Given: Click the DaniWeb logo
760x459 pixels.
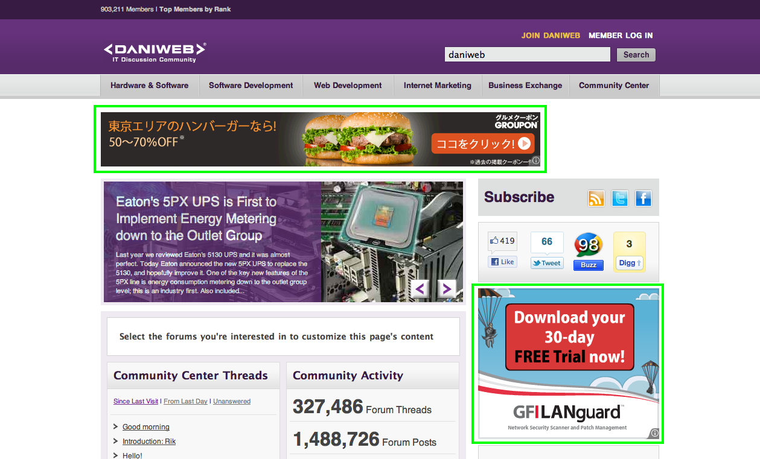Looking at the screenshot, I should pyautogui.click(x=155, y=52).
